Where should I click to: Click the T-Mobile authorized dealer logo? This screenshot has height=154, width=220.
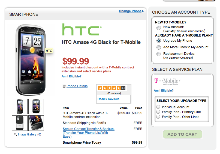click(167, 81)
